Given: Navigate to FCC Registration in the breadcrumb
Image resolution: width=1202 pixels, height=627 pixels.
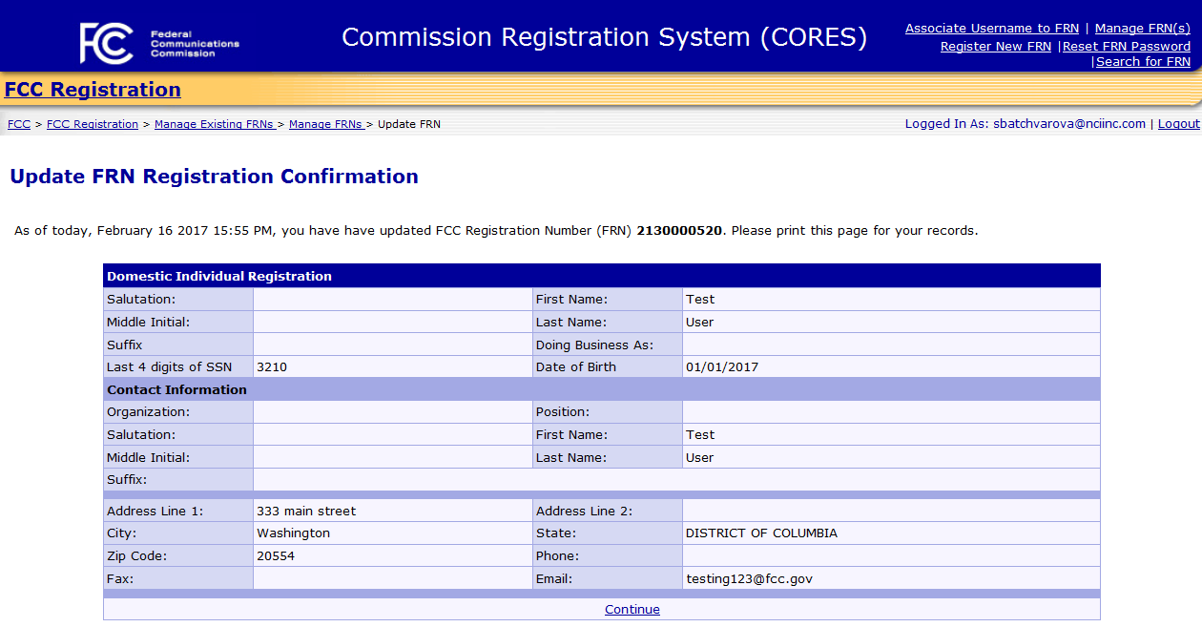Looking at the screenshot, I should point(92,124).
